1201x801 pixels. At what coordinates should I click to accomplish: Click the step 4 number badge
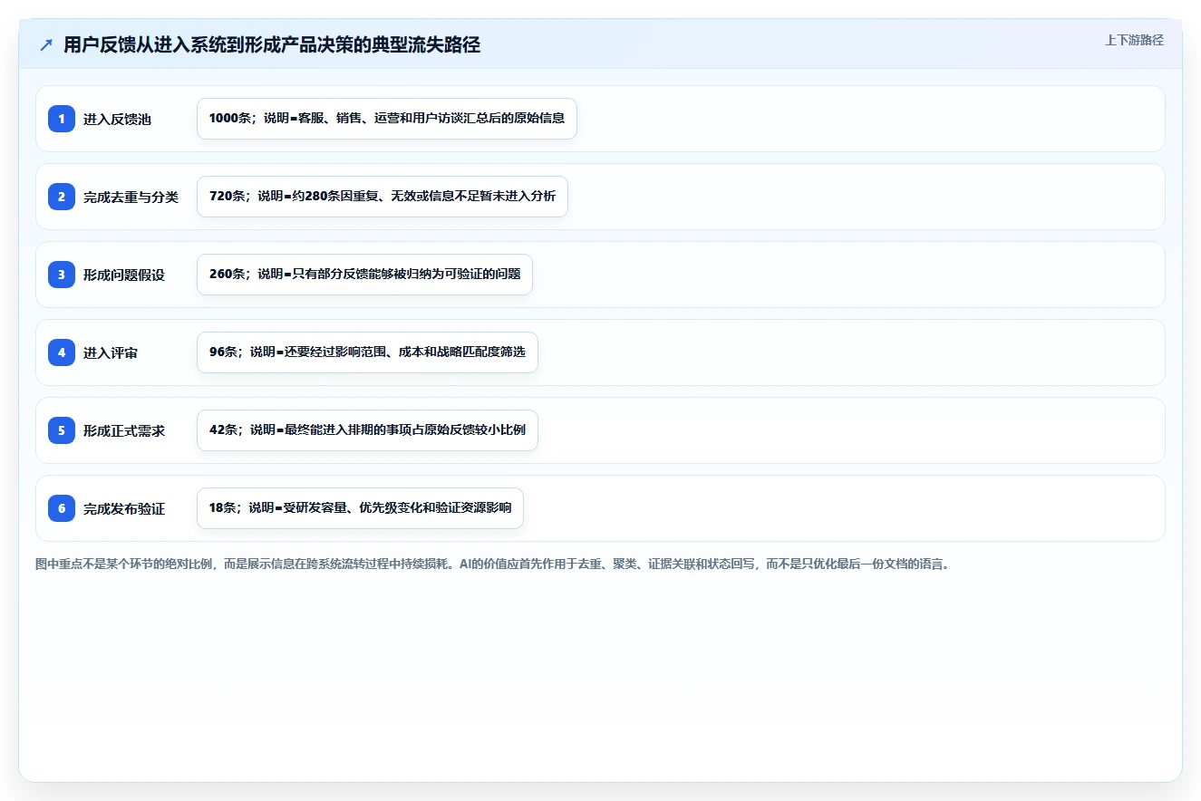[x=62, y=352]
